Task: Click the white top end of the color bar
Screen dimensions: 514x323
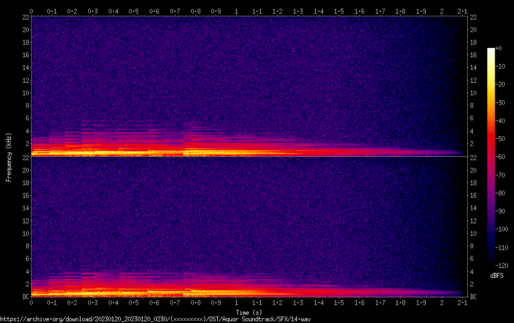Action: point(491,50)
